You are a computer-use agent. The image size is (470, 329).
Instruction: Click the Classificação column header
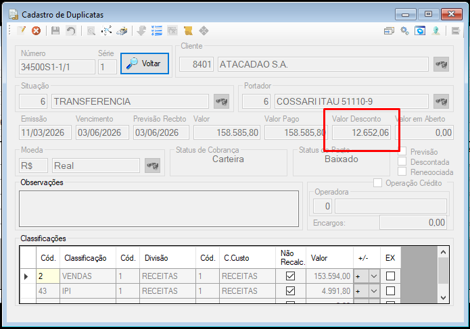[88, 257]
